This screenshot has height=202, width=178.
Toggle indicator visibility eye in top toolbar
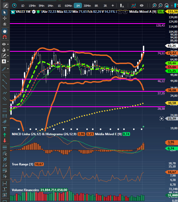click(142, 5)
